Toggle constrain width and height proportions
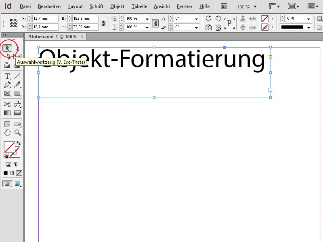The image size is (323, 242). coord(103,23)
